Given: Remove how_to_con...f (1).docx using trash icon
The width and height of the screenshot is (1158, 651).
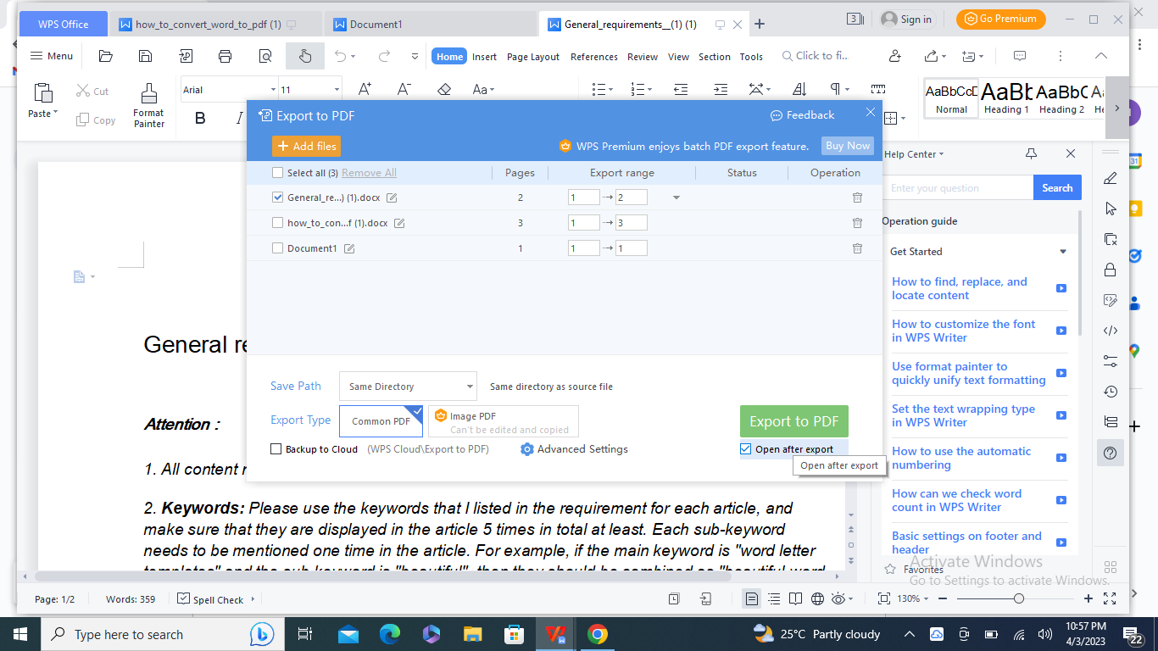Looking at the screenshot, I should pos(857,223).
